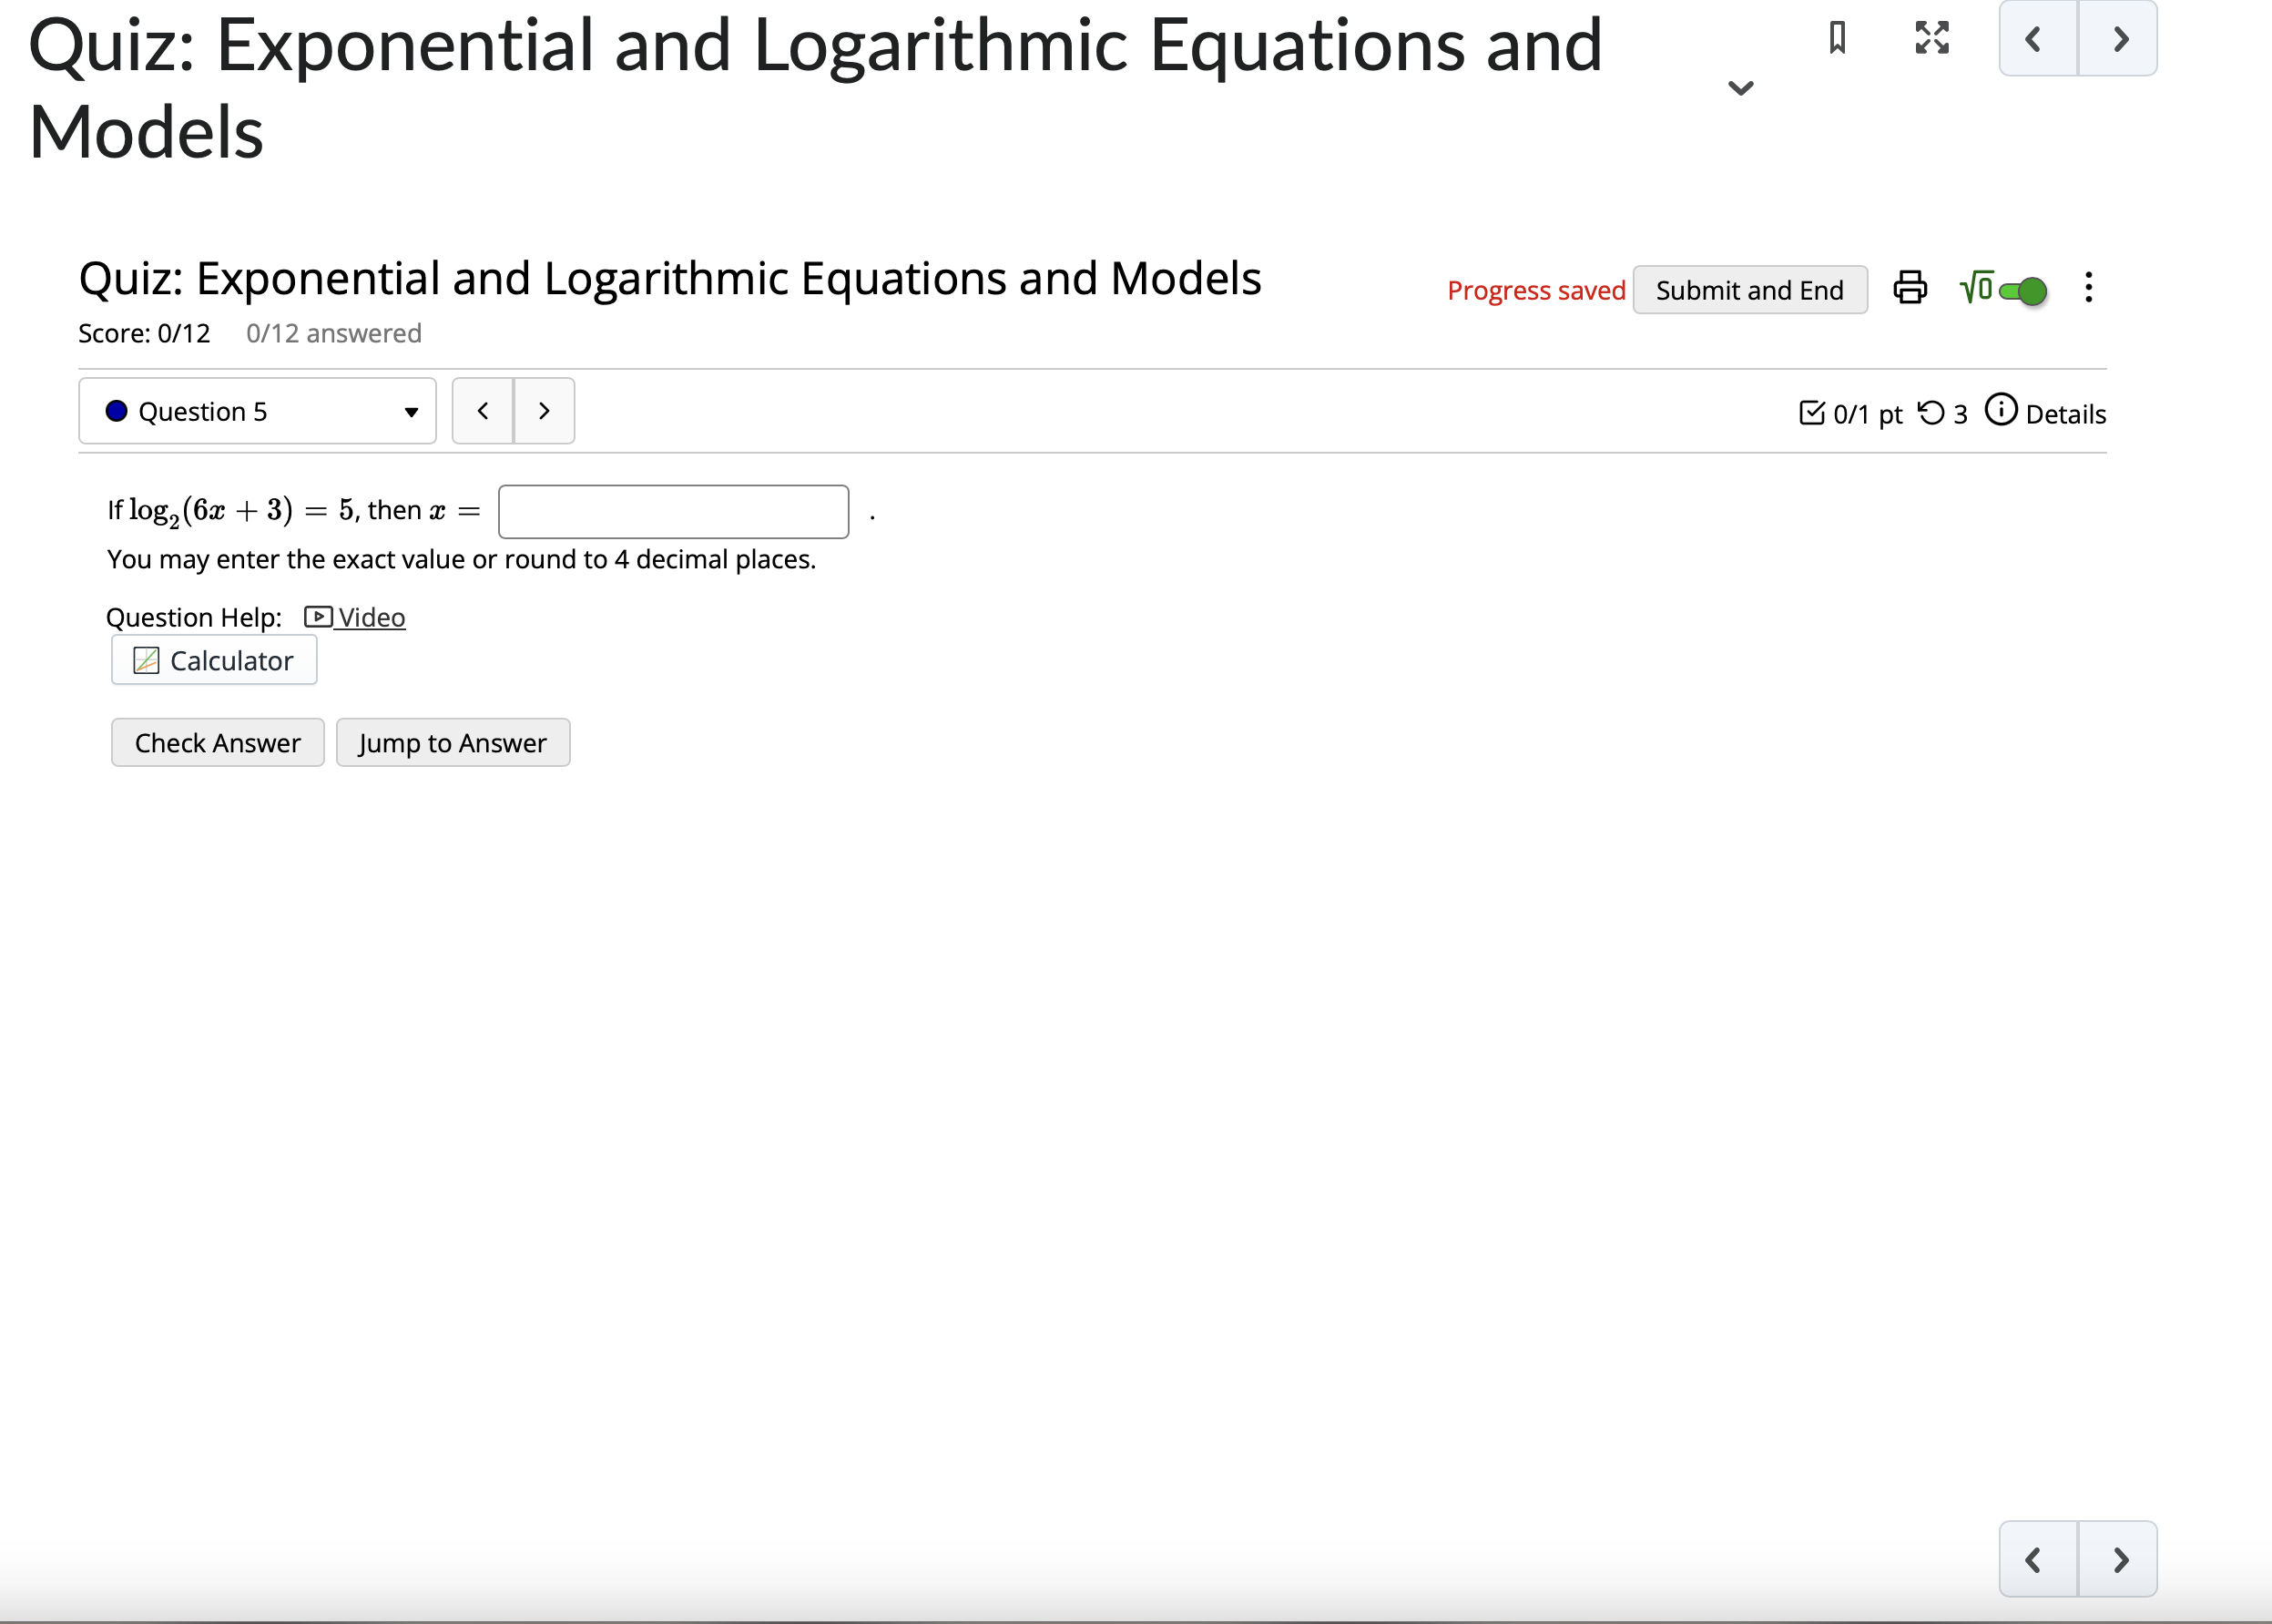Viewport: 2272px width, 1624px height.
Task: Expand the chevron under the quiz title
Action: click(x=1740, y=88)
